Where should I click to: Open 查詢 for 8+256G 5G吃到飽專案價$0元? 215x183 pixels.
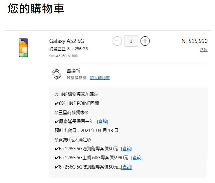pos(127,167)
